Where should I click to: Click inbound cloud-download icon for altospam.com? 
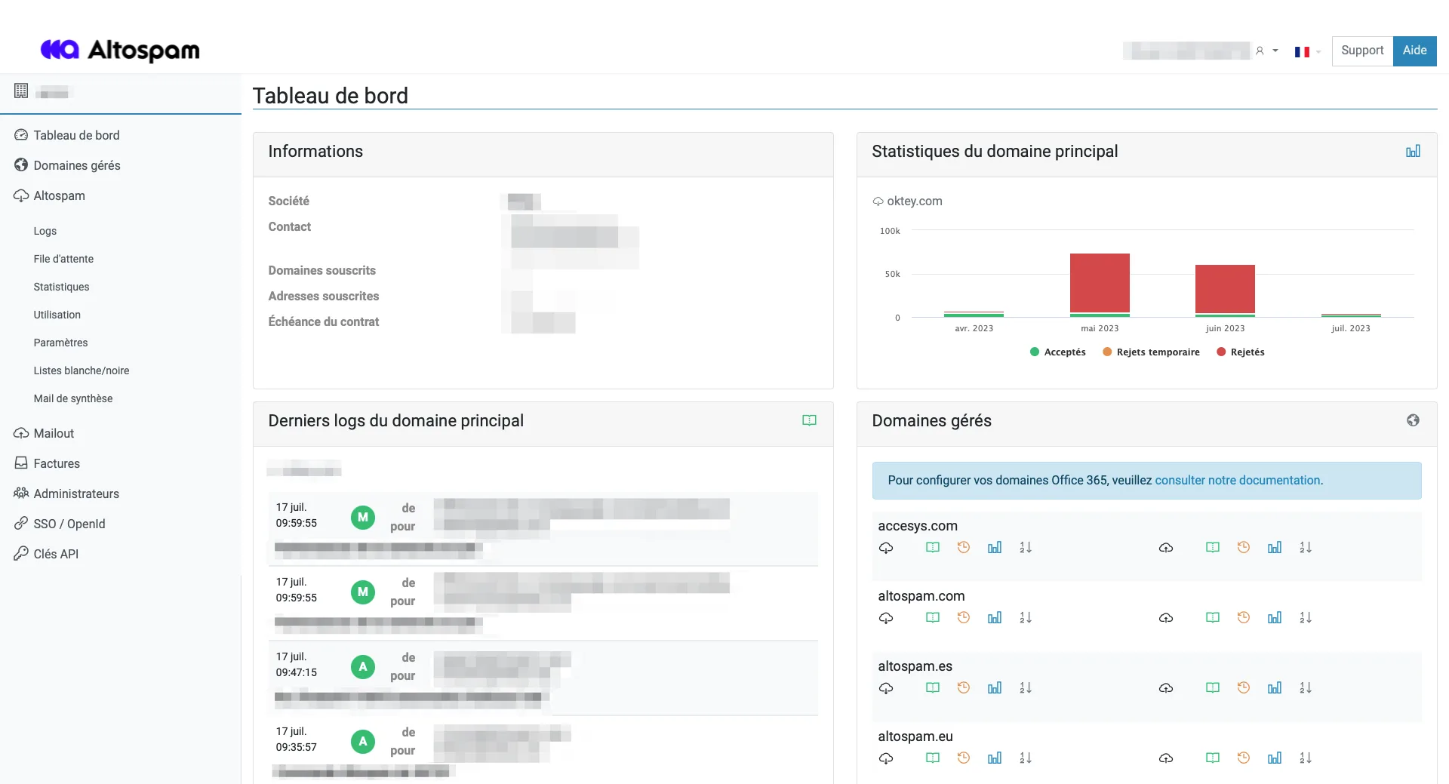click(886, 618)
